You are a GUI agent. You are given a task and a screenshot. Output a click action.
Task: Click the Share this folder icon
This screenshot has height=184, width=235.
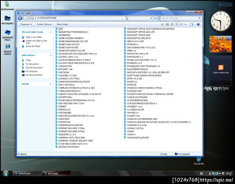click(23, 46)
